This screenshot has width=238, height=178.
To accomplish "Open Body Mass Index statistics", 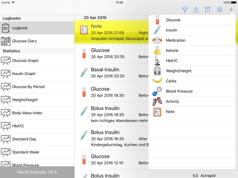I will 37,113.
